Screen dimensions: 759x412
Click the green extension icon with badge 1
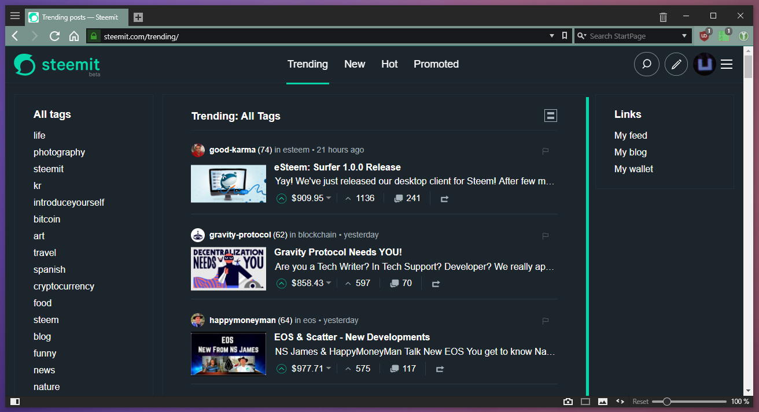(724, 36)
